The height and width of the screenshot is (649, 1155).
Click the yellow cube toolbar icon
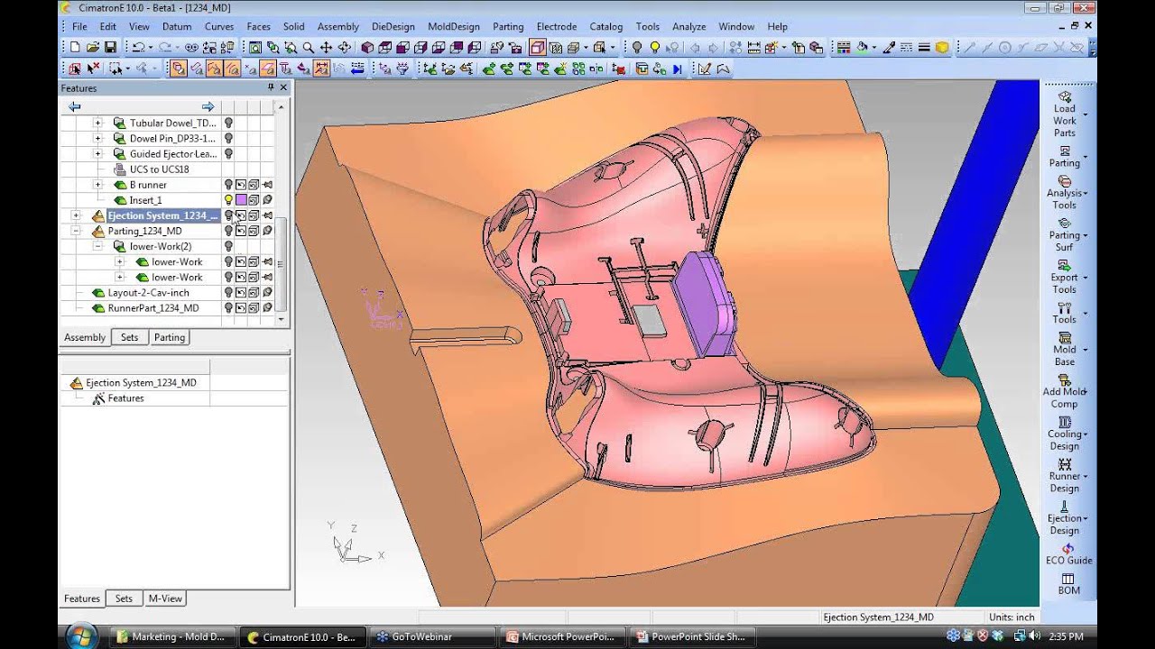click(x=942, y=47)
